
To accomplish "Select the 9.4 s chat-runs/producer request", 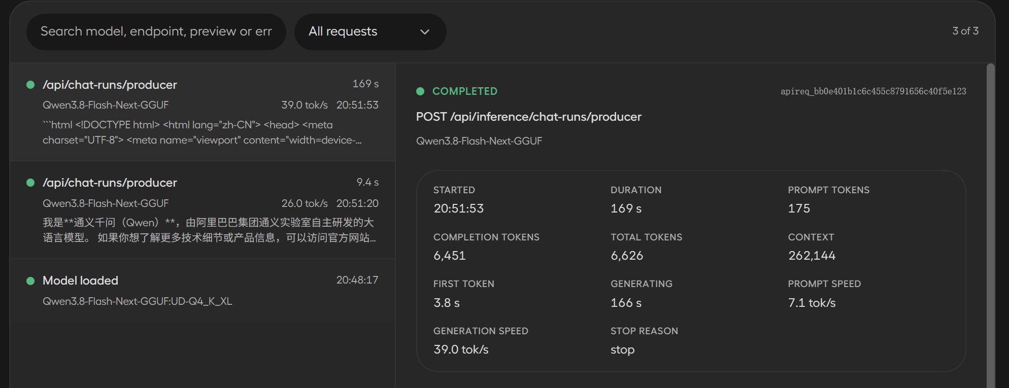I will [x=203, y=210].
